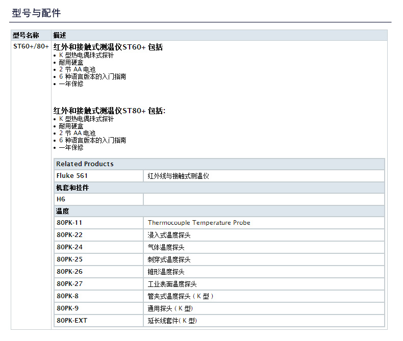Click the 型号名称 column header

coord(26,35)
